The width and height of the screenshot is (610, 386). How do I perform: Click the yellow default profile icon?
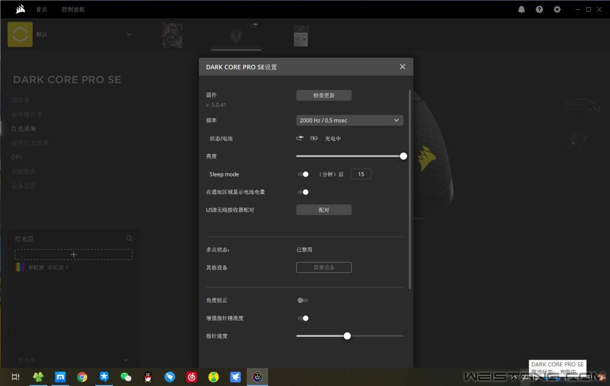pos(20,35)
